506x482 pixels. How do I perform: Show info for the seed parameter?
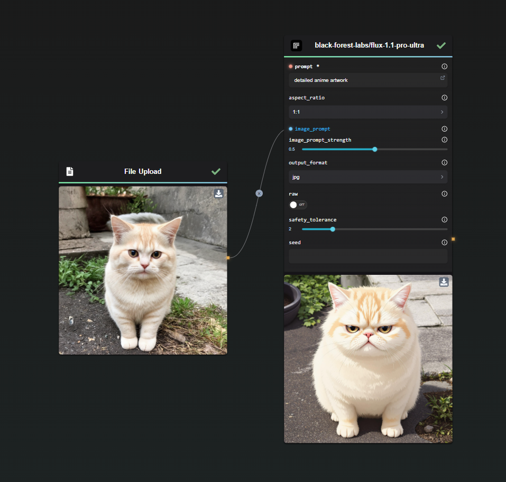[444, 242]
